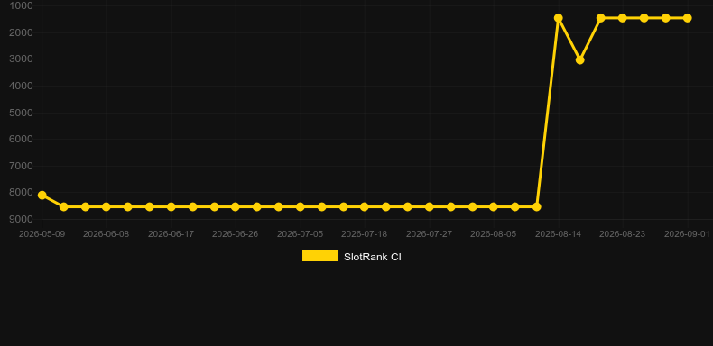Select the data point above 2026-07-05

301,206
